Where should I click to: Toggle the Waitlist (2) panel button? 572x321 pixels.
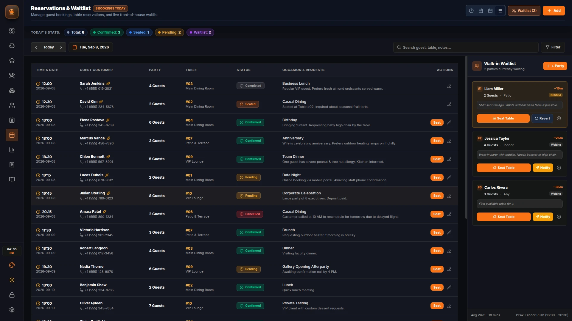tap(524, 11)
